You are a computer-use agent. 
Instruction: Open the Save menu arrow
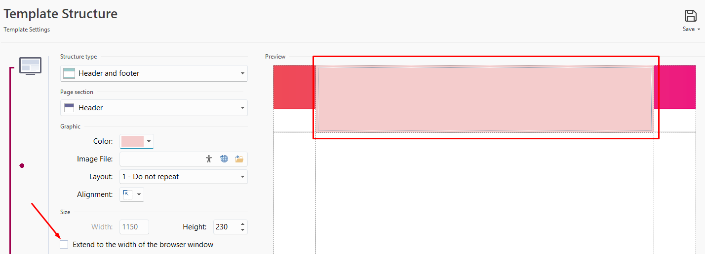click(x=699, y=30)
